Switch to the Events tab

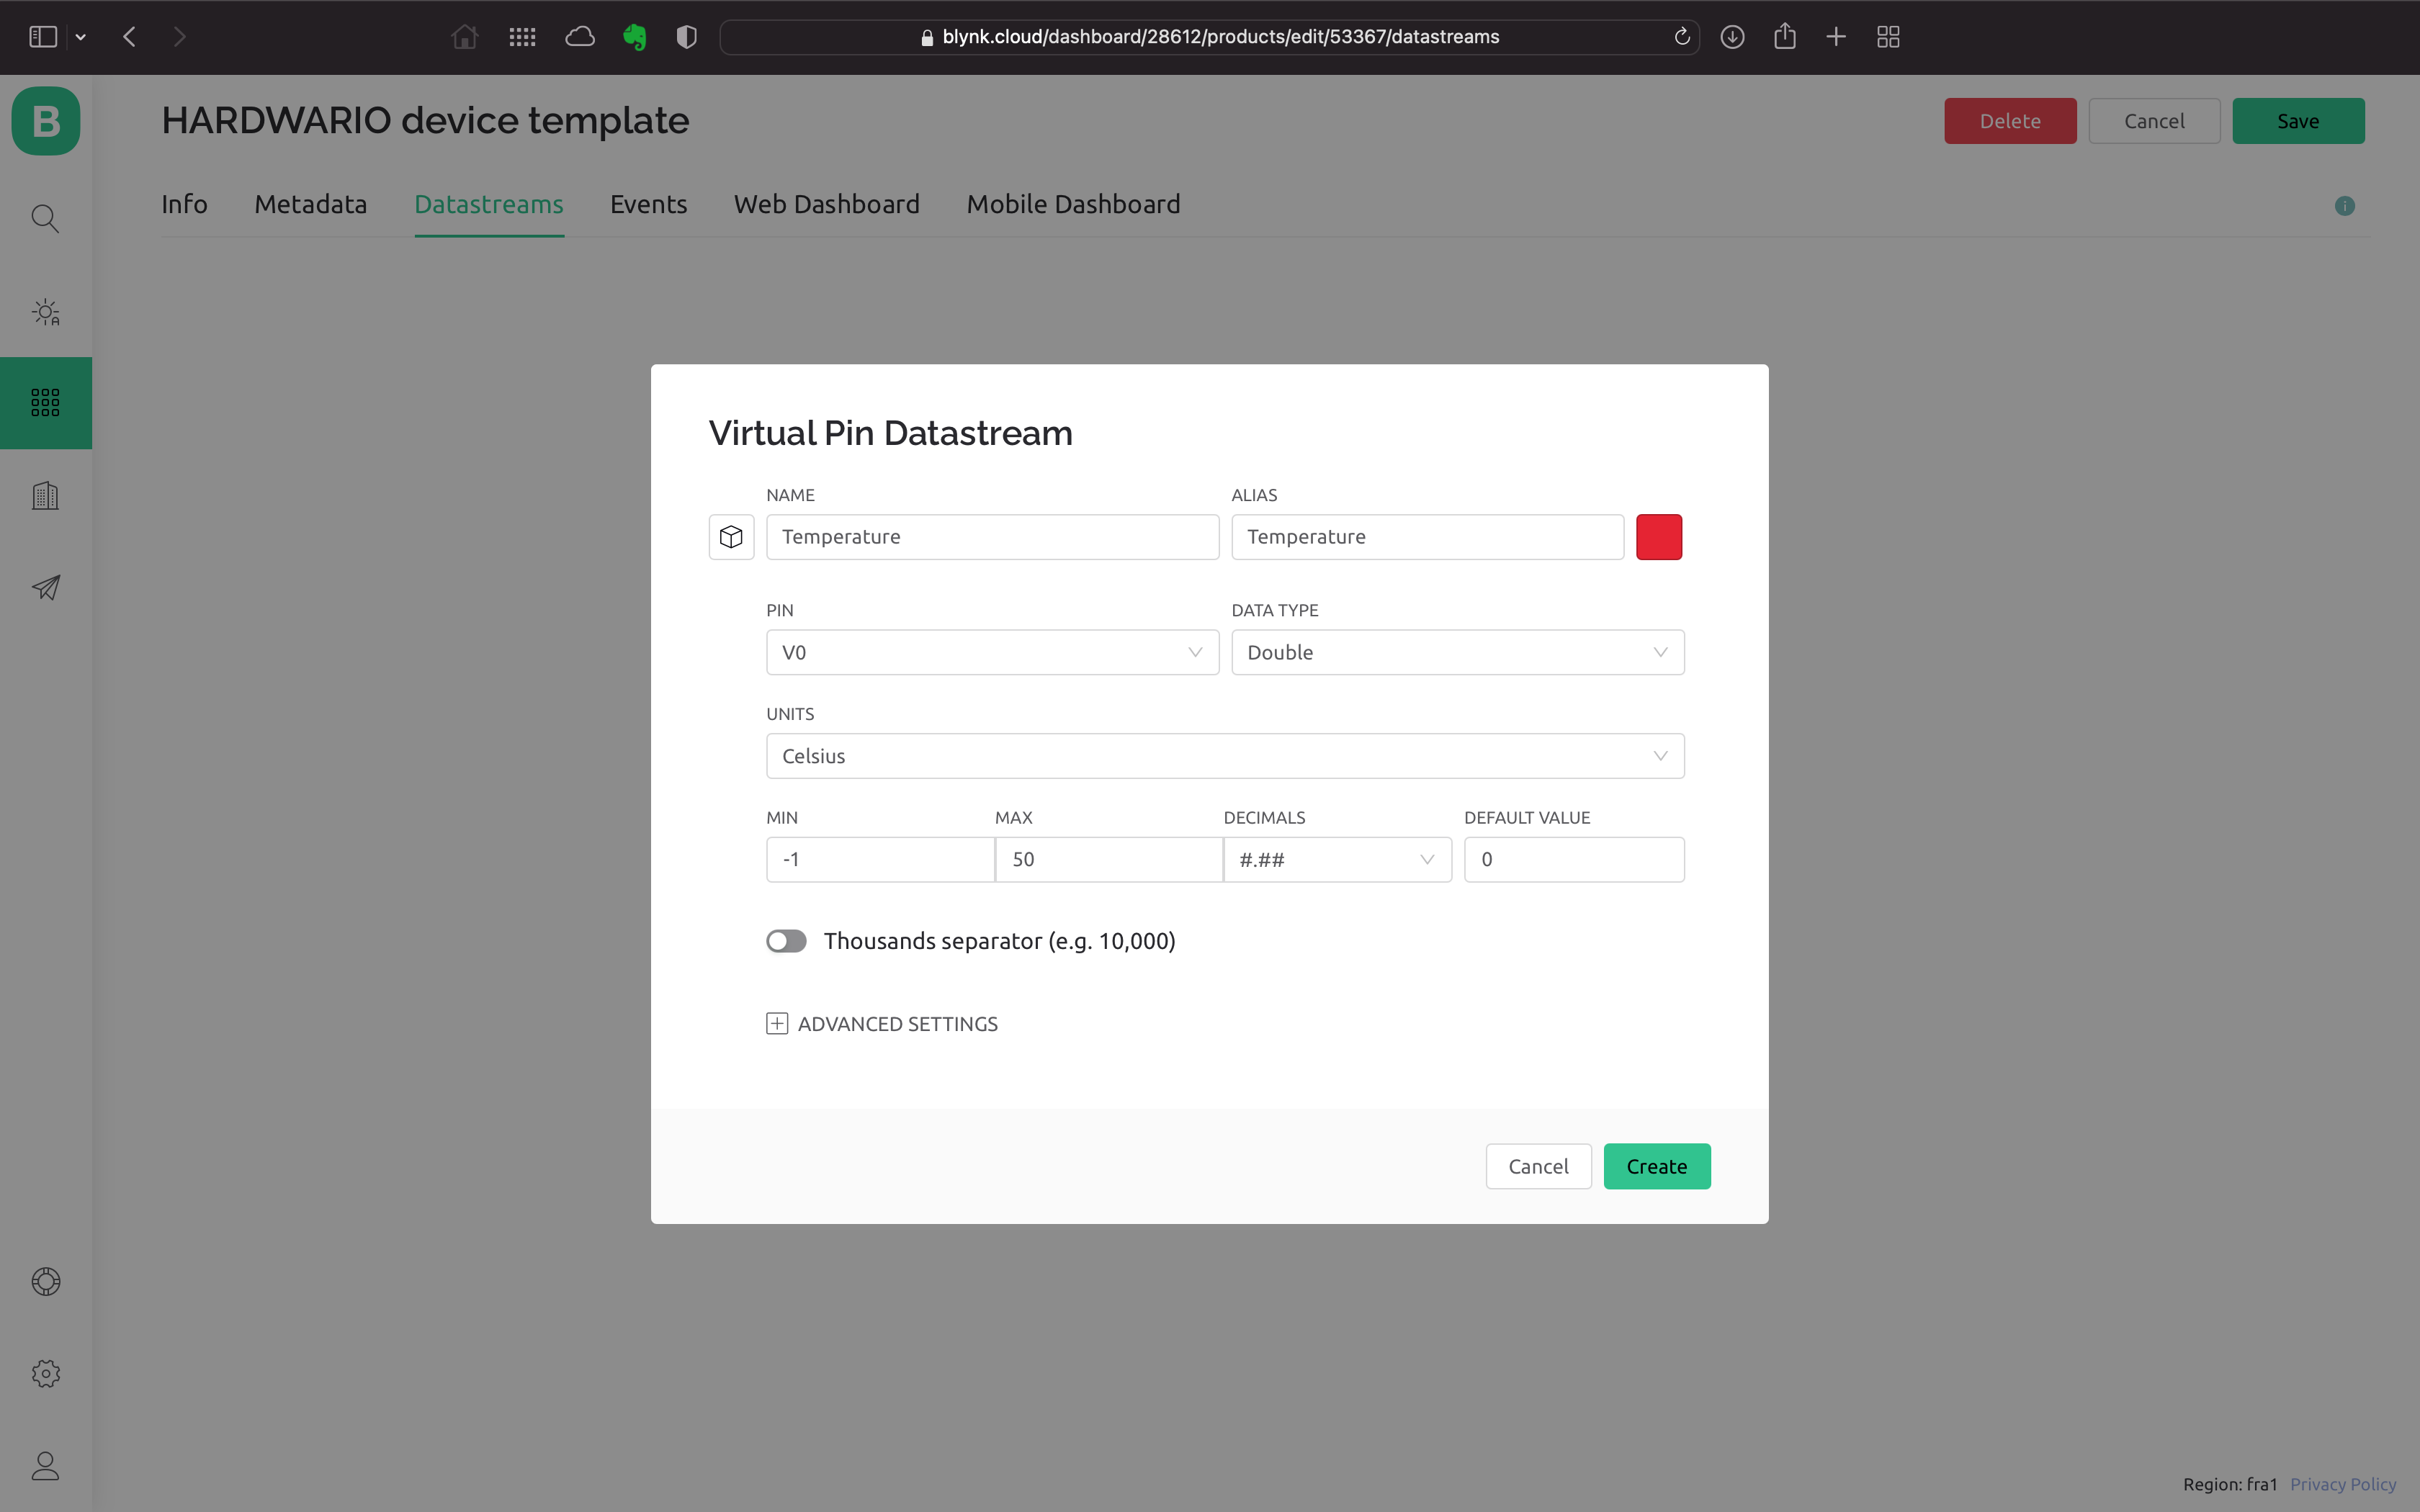click(648, 204)
